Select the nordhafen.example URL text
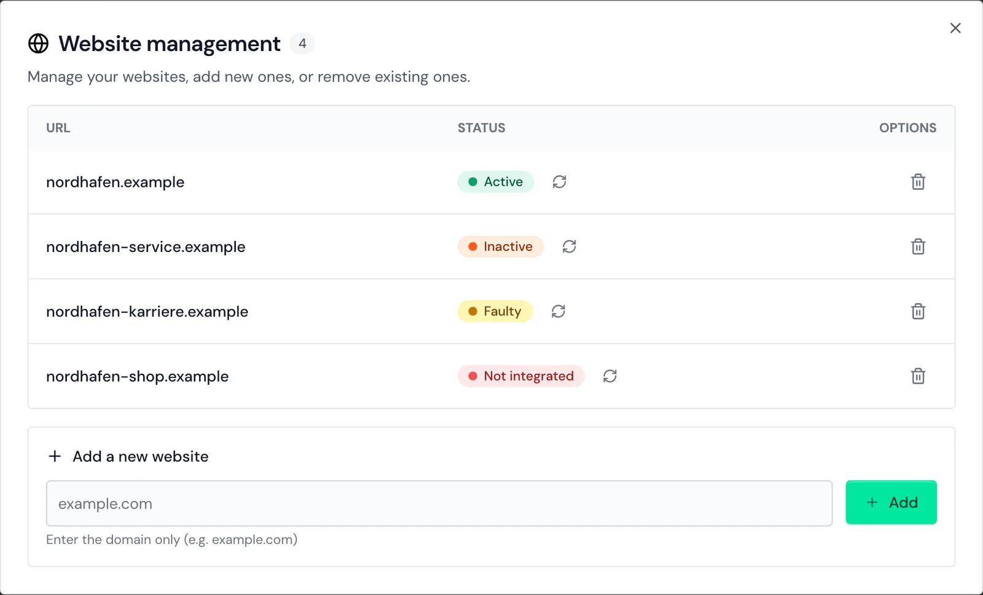This screenshot has height=595, width=983. pyautogui.click(x=116, y=182)
